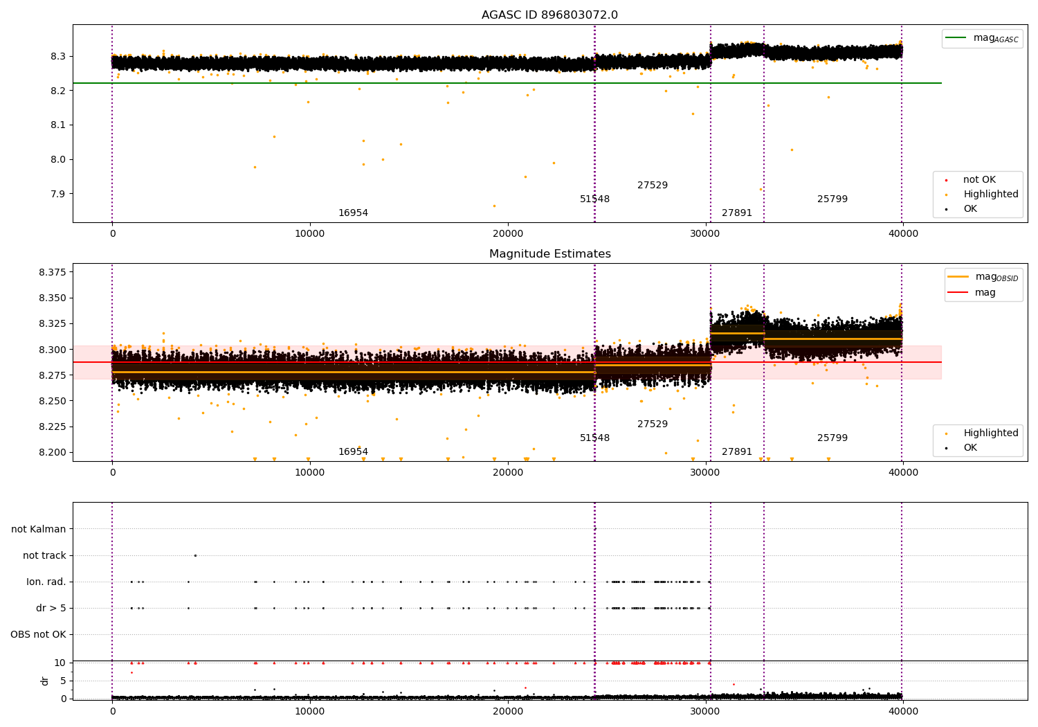Click the 'dr > 5' axis label

51,608
